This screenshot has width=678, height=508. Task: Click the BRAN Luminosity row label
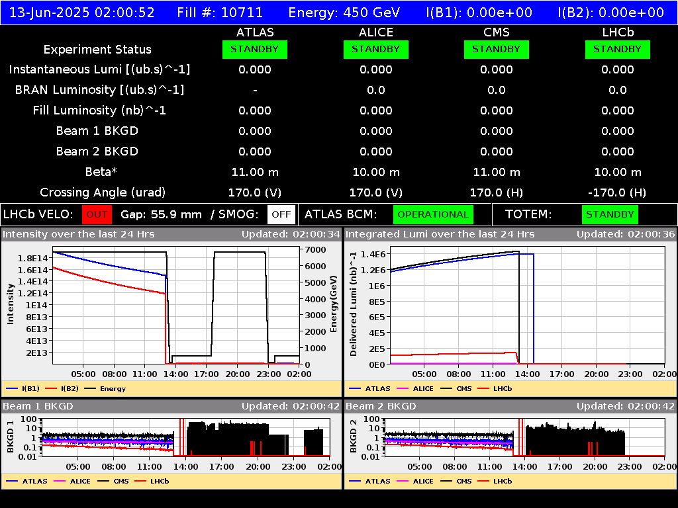99,90
